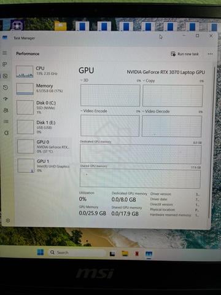Viewport: 221px width, 295px height.
Task: Click the Video Decode utilization graph
Action: pyautogui.click(x=172, y=126)
